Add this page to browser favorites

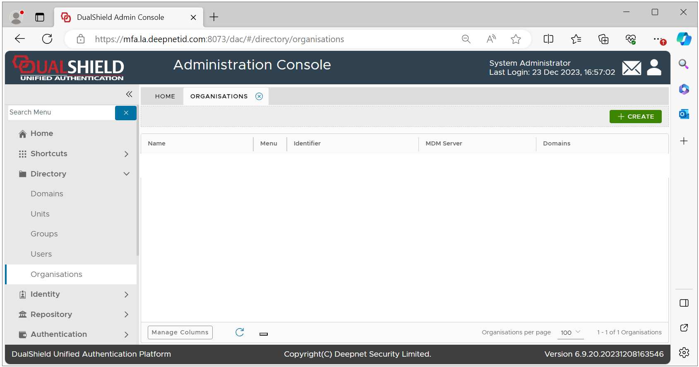[x=516, y=39]
